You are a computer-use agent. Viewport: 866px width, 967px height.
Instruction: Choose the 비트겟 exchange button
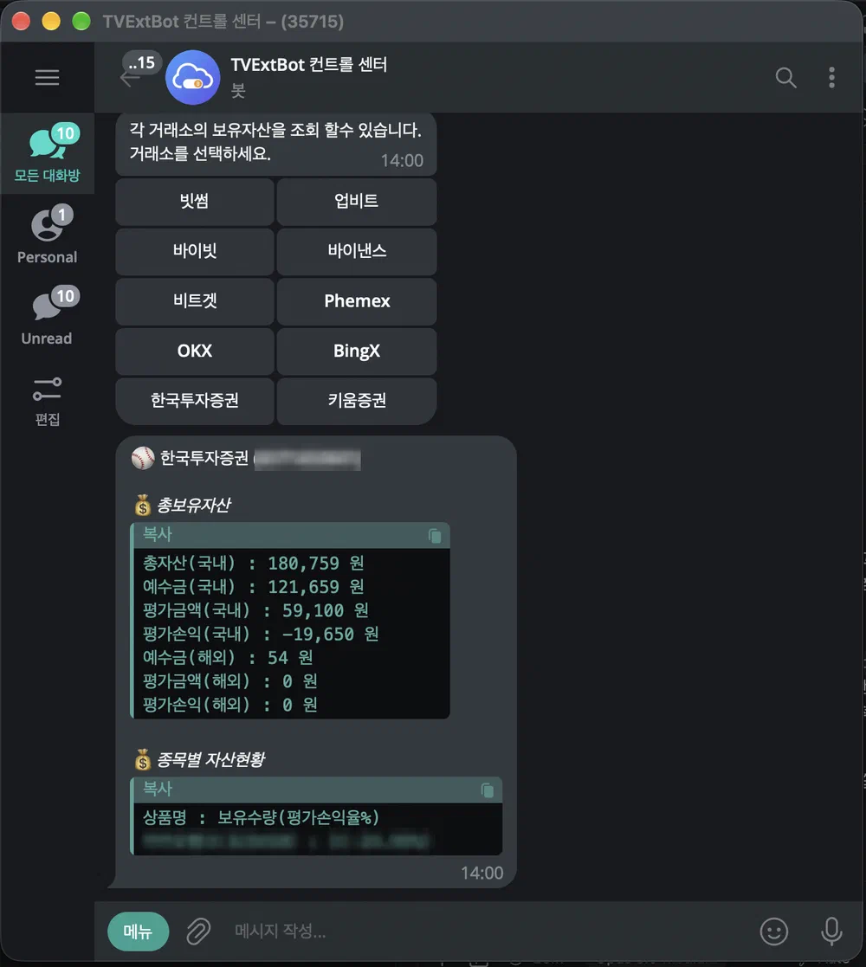coord(195,301)
